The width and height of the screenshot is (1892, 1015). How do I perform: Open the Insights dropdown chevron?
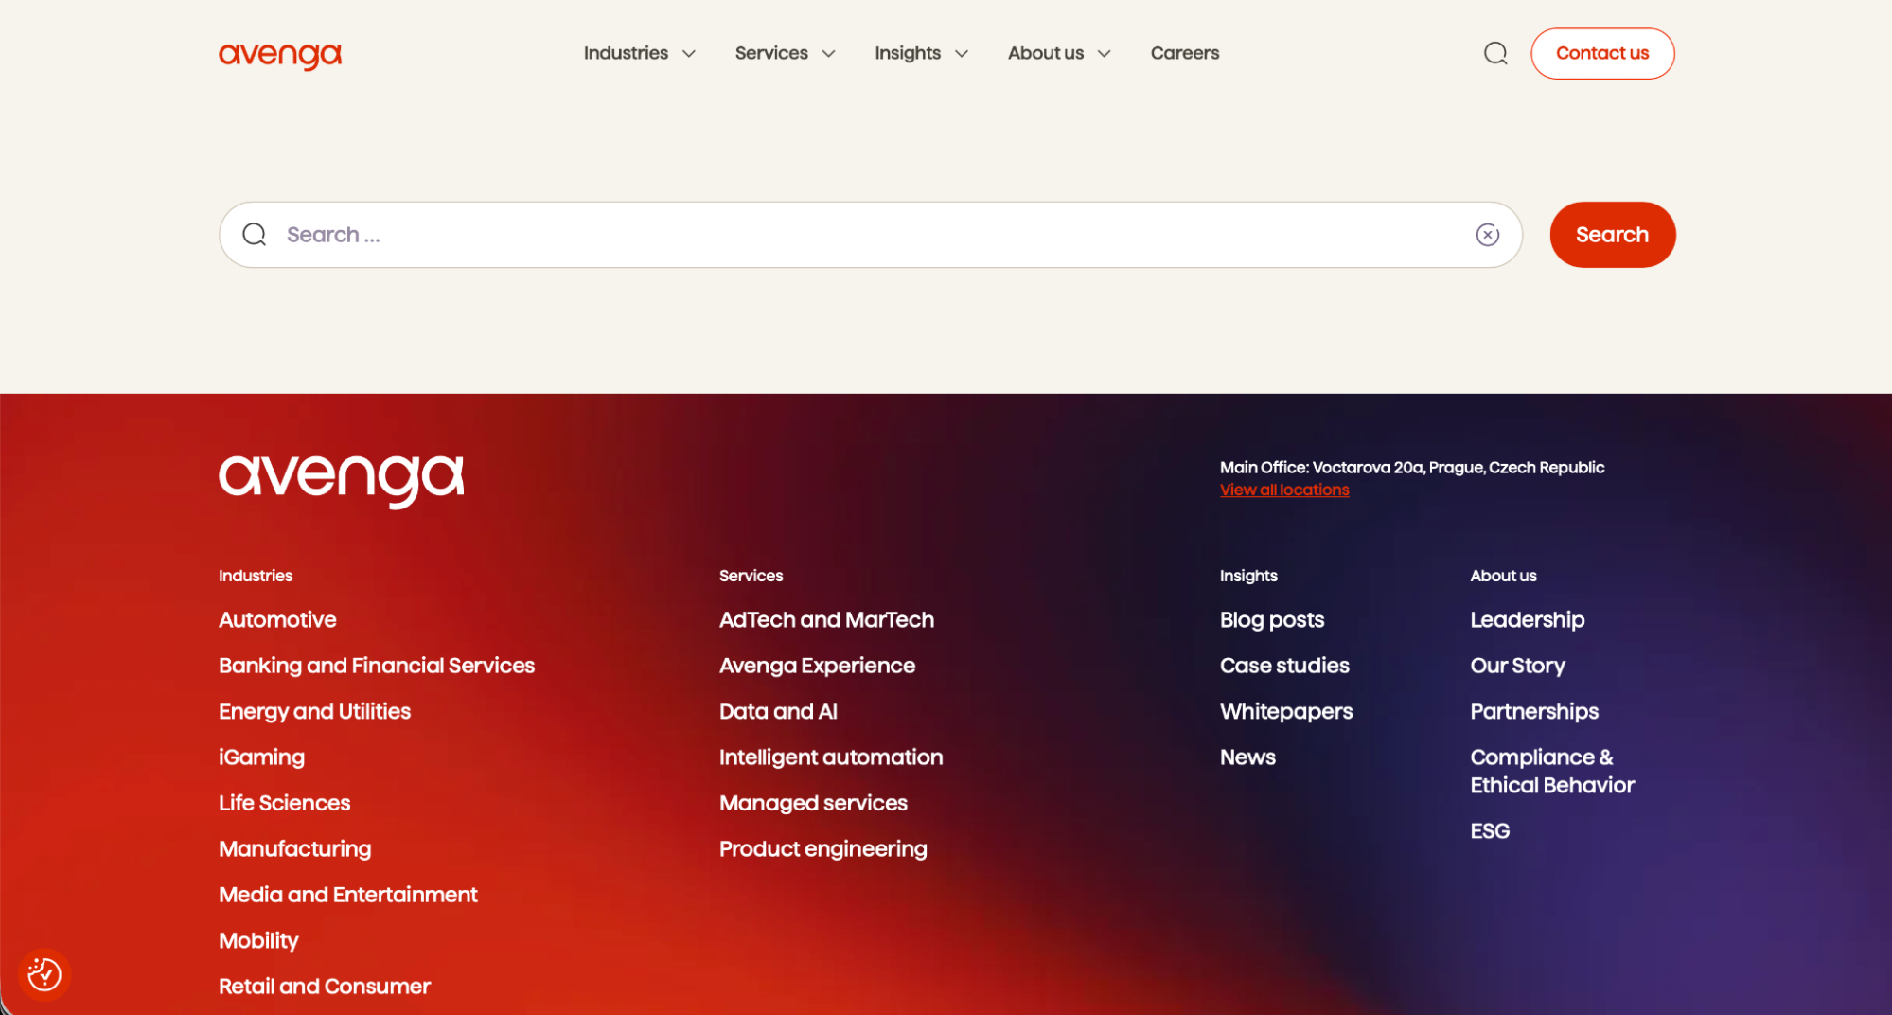[961, 54]
